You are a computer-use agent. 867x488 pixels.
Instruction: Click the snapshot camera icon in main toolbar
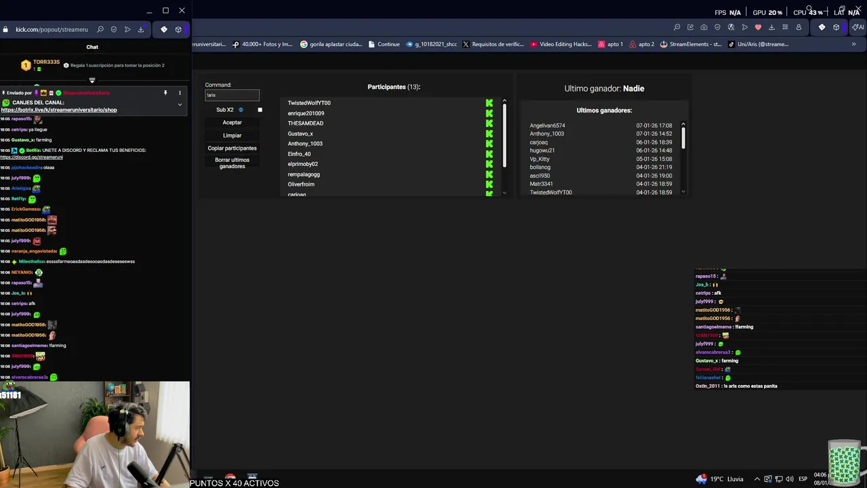pos(704,27)
